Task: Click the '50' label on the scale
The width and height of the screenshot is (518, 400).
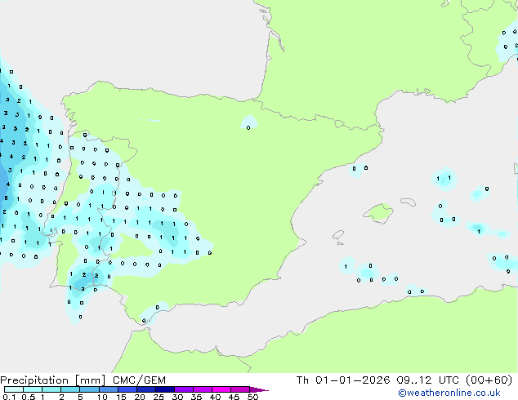Action: (253, 398)
